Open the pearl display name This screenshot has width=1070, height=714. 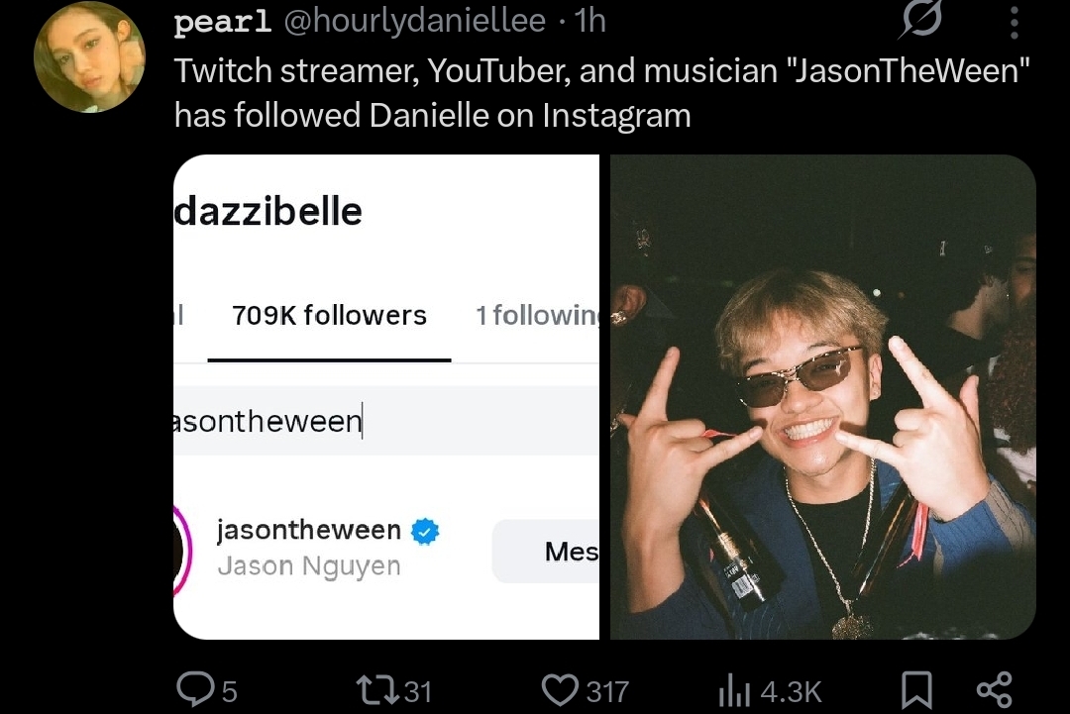coord(223,21)
